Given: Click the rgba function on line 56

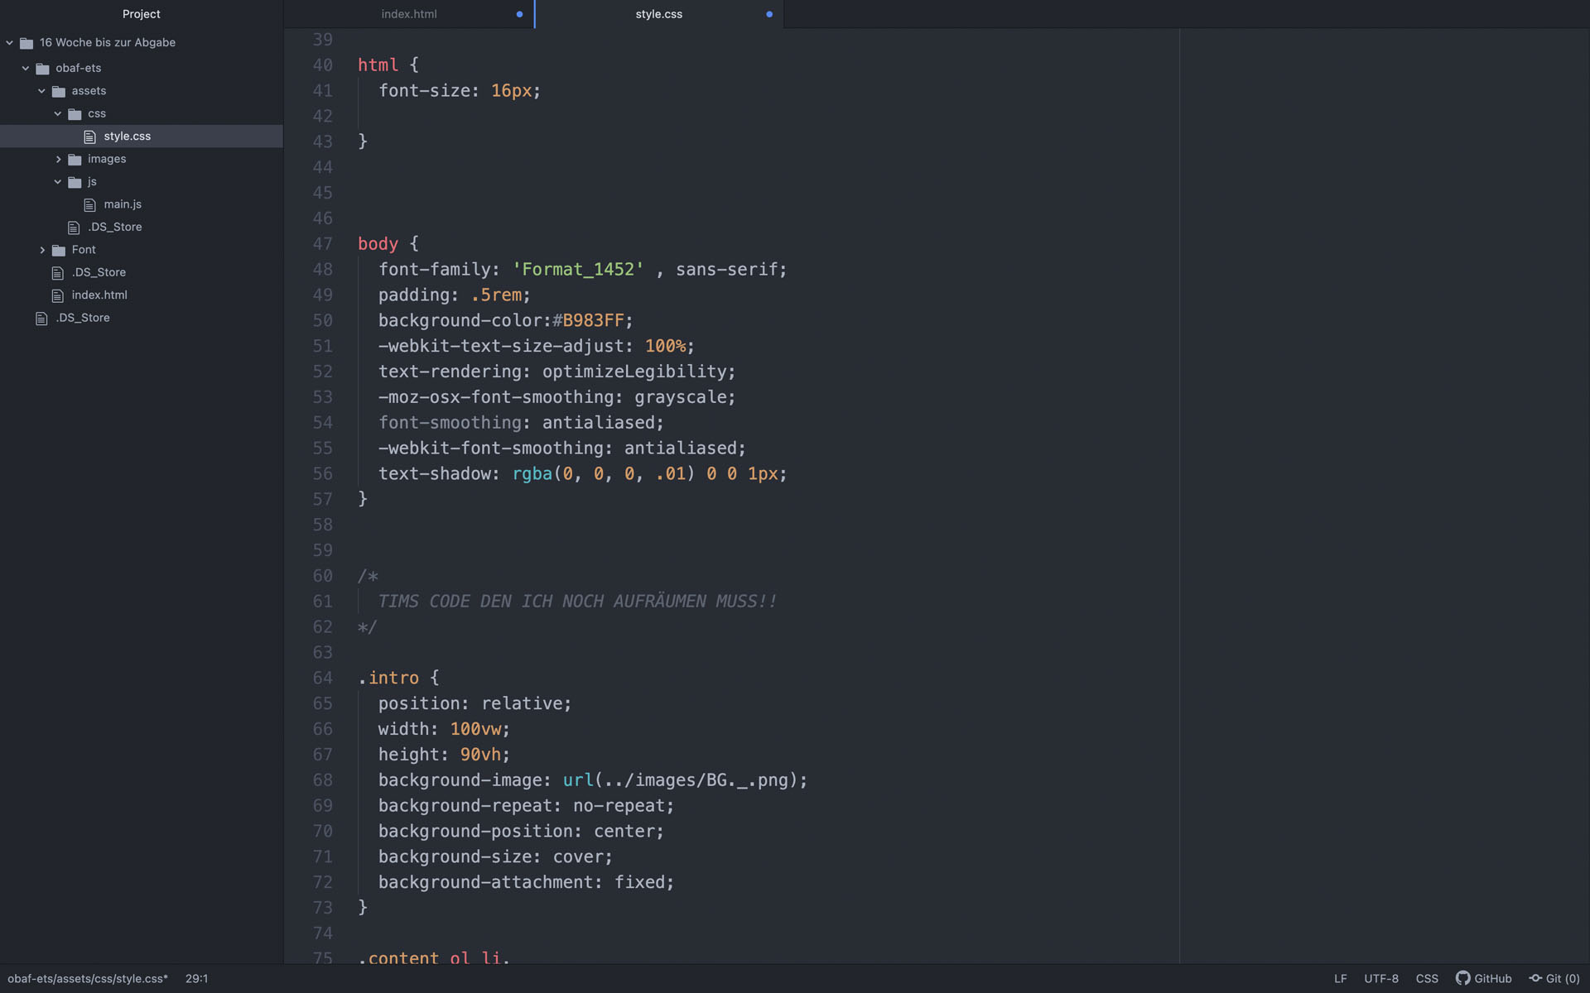Looking at the screenshot, I should click(532, 474).
